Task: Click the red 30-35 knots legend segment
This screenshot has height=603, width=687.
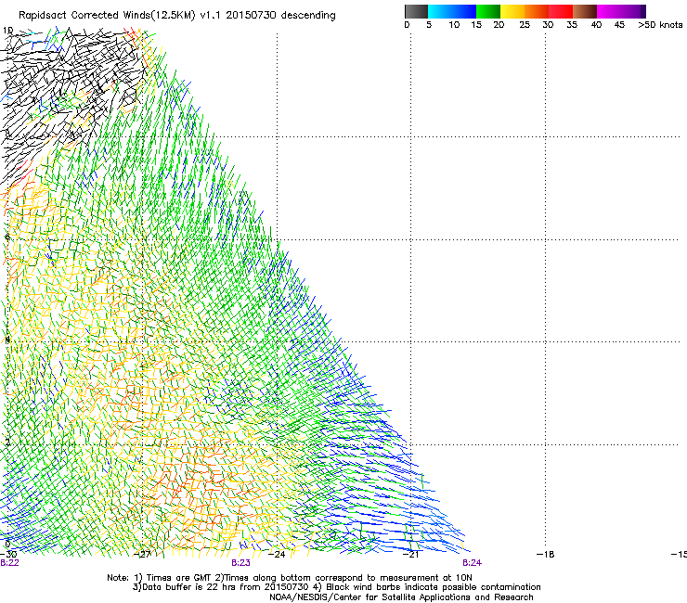Action: (x=561, y=11)
